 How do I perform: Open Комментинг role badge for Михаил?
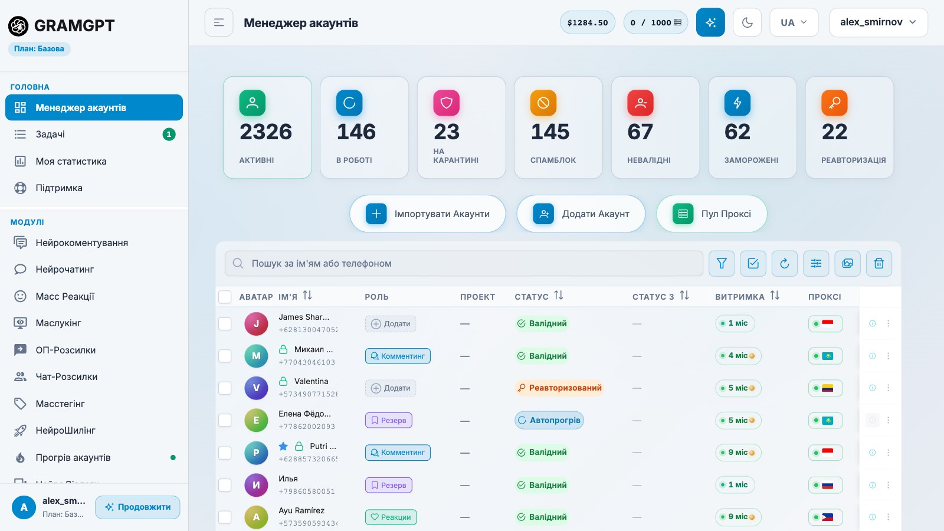(398, 356)
